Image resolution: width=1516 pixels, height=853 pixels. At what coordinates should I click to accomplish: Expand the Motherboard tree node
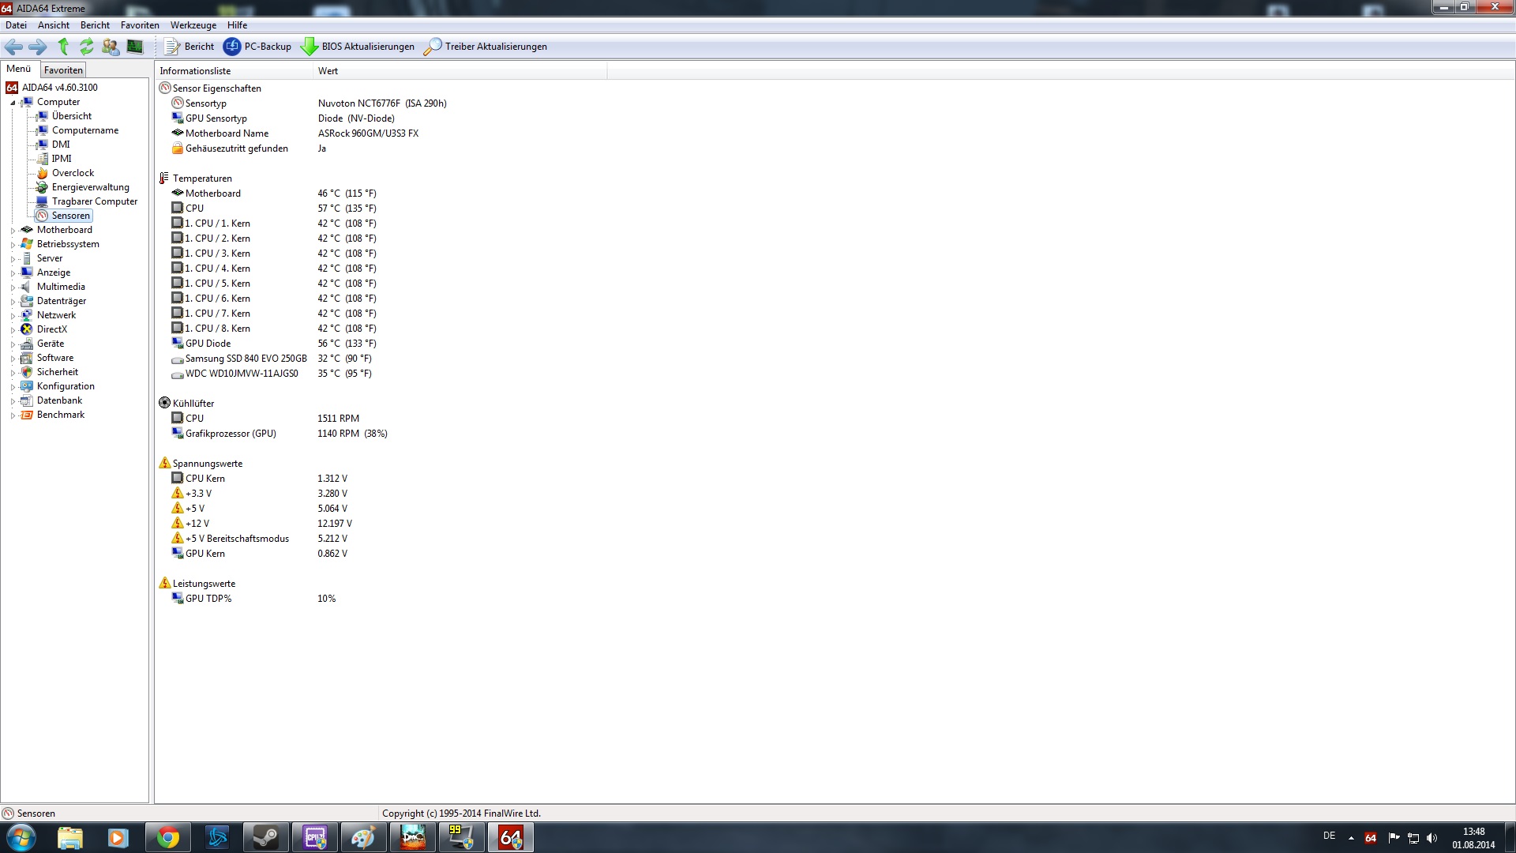coord(13,231)
